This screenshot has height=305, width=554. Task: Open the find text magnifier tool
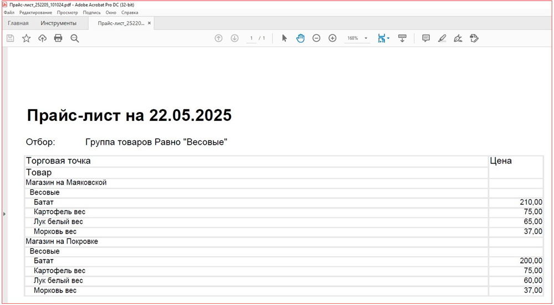point(75,38)
